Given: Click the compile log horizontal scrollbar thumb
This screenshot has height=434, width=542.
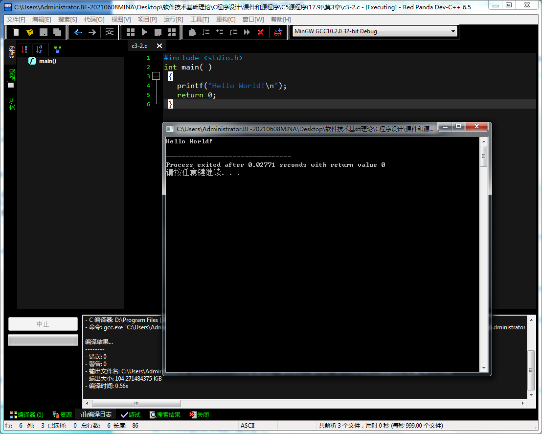Looking at the screenshot, I should click(x=136, y=403).
